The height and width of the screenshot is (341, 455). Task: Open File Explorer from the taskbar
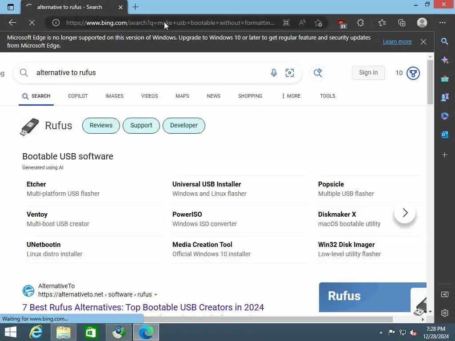pos(64,332)
